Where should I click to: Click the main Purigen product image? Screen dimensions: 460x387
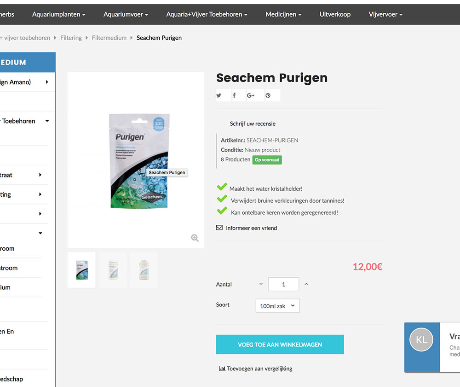point(136,160)
